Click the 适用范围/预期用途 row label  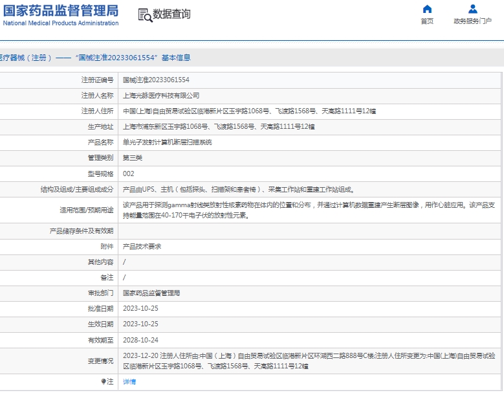point(87,210)
